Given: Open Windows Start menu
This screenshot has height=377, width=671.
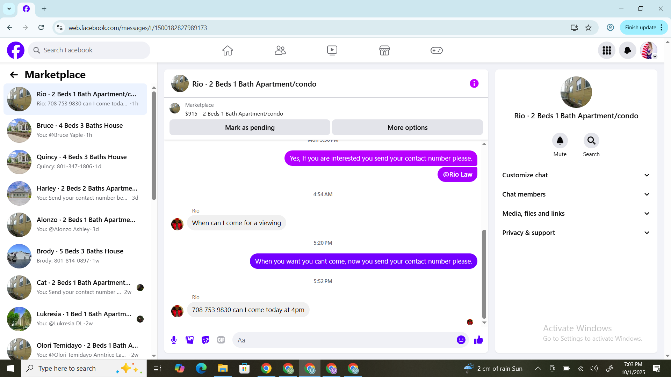Looking at the screenshot, I should (x=10, y=368).
